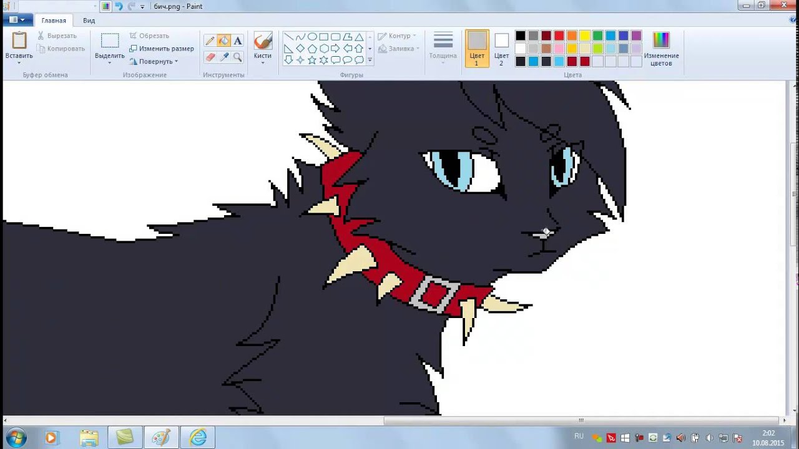Viewport: 799px width, 449px height.
Task: Choose the Right arrow shape
Action: pyautogui.click(x=336, y=49)
